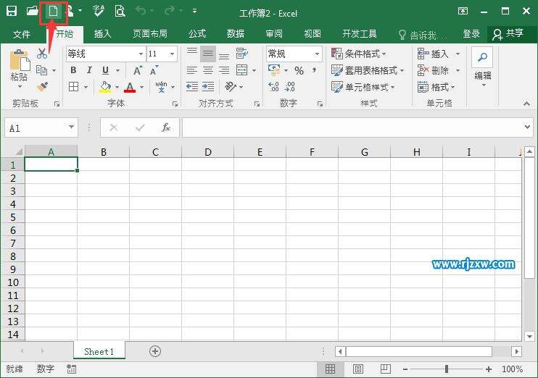Switch to the 数据 ribbon tab
The width and height of the screenshot is (538, 378).
coord(236,34)
